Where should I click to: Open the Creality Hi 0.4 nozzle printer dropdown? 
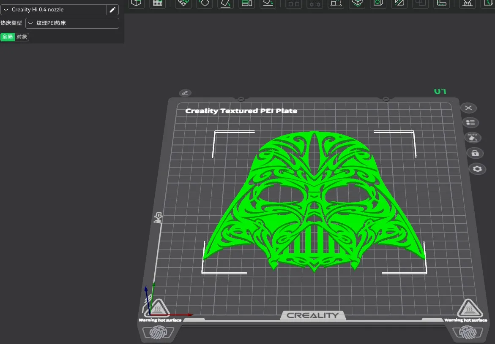pyautogui.click(x=54, y=10)
